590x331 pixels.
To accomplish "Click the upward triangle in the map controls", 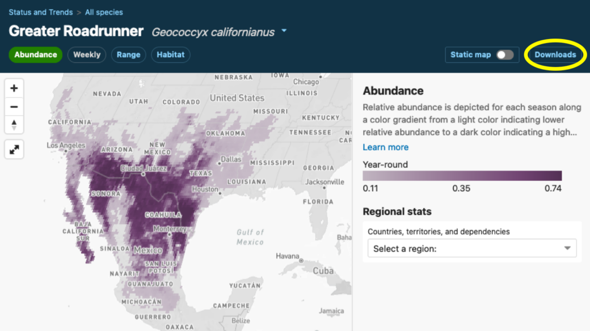I will [x=14, y=125].
